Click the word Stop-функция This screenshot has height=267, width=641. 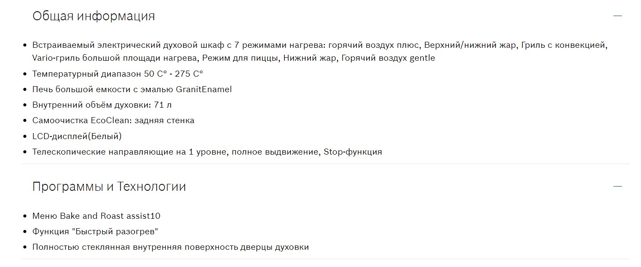(x=353, y=152)
